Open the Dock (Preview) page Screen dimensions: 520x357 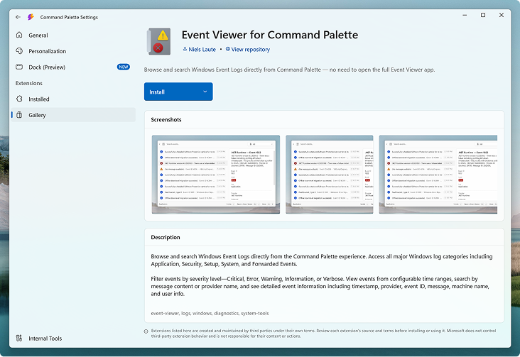(x=73, y=67)
